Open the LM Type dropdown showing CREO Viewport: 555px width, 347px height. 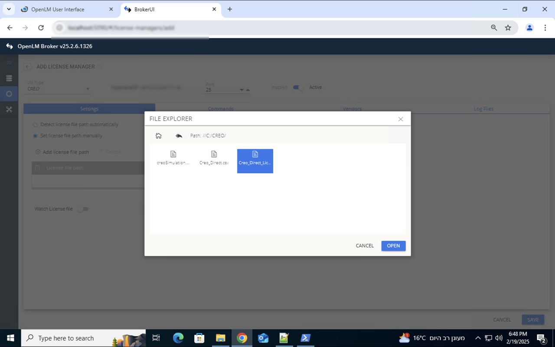[x=88, y=89]
